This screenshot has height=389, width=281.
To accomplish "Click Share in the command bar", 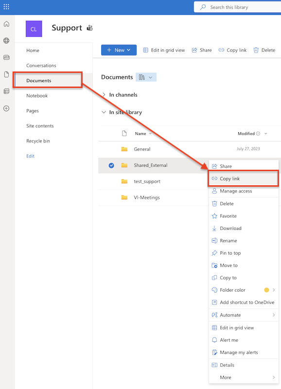I will coord(202,50).
